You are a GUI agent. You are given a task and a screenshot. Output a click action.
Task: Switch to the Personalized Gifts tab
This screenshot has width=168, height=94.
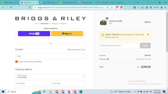coord(48,3)
